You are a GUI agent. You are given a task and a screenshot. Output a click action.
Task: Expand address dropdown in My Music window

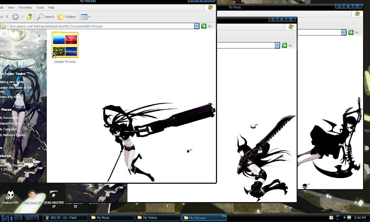(344, 32)
